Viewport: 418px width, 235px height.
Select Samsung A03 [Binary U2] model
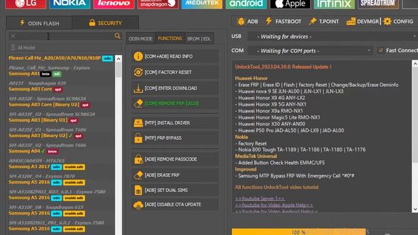[45, 135]
